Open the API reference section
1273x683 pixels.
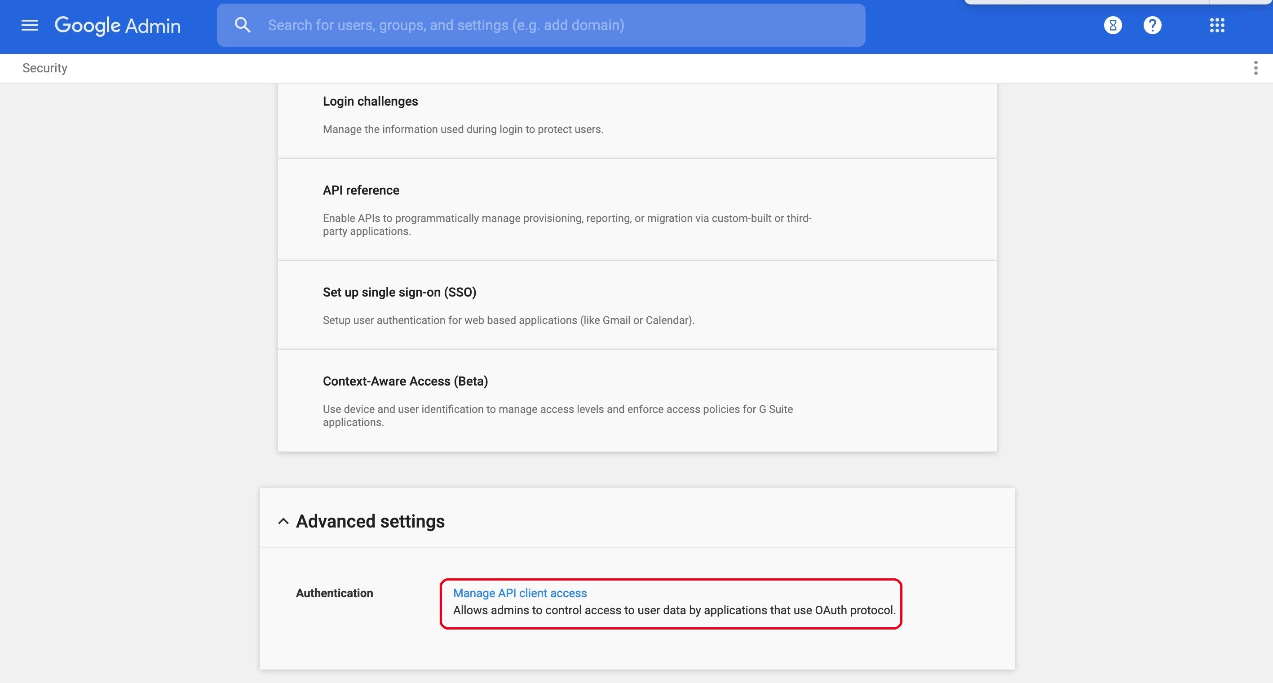tap(361, 190)
